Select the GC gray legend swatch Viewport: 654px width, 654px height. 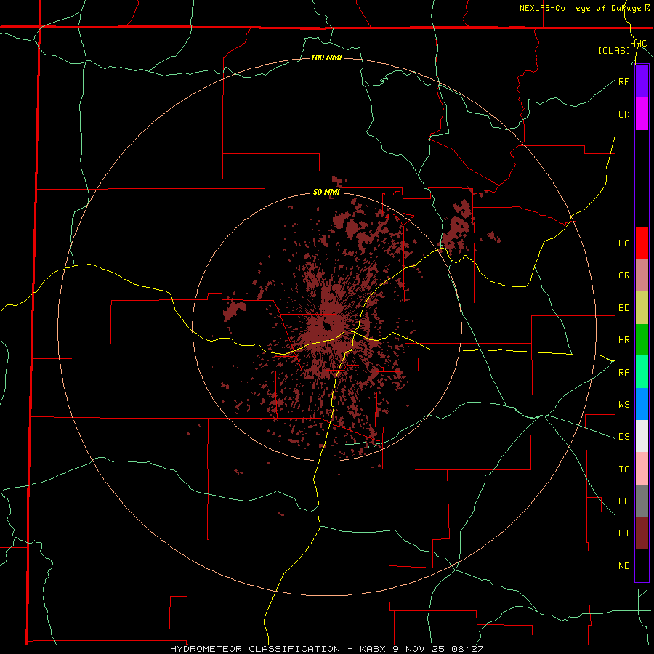click(642, 501)
